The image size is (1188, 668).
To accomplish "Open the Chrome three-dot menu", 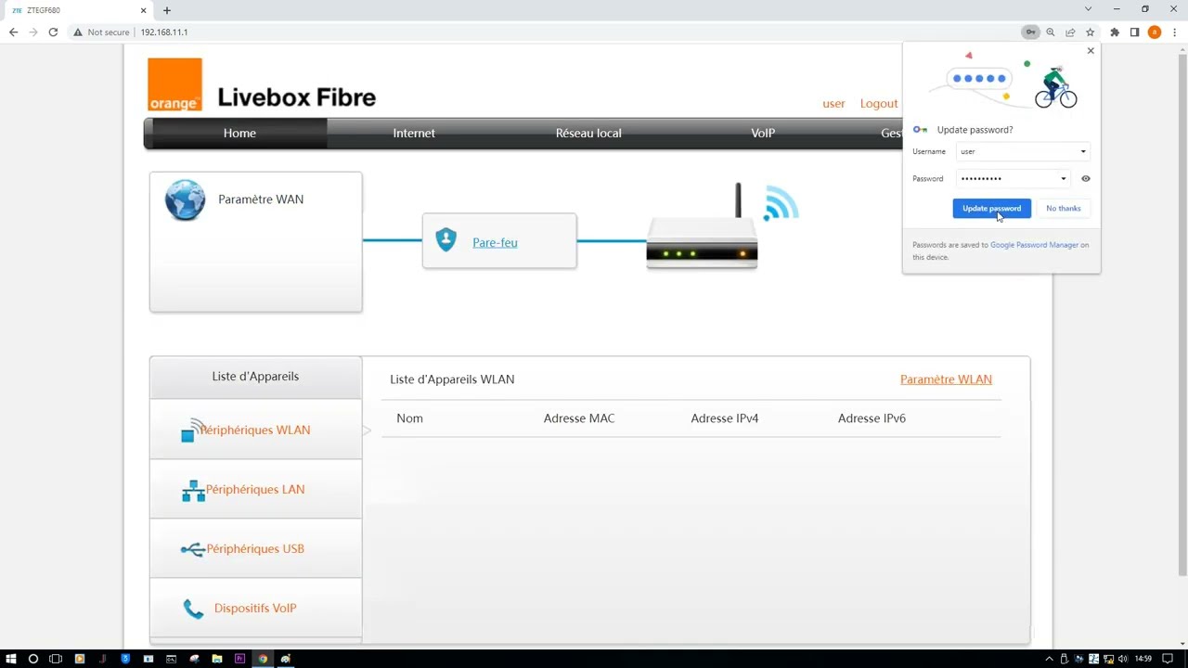I will 1174,32.
